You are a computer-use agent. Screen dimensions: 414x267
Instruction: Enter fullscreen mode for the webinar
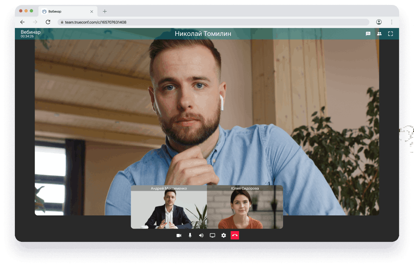[390, 34]
